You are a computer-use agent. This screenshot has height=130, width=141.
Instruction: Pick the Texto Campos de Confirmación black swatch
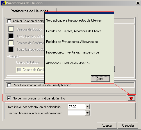tap(11, 49)
